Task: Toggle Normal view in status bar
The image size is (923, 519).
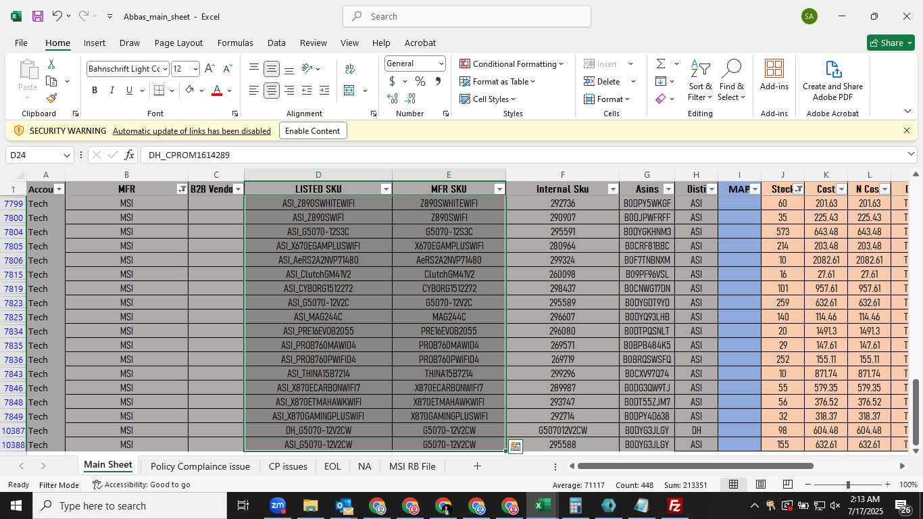Action: tap(733, 485)
